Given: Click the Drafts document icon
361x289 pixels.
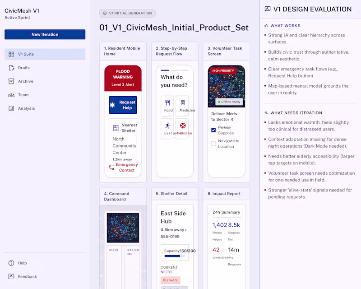Looking at the screenshot, I should [x=11, y=68].
